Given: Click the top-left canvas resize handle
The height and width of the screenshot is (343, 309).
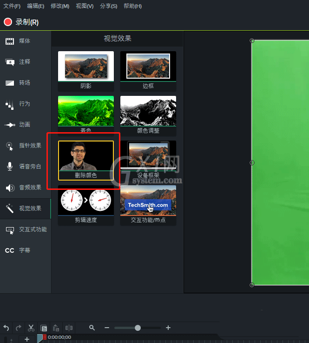Looking at the screenshot, I should pyautogui.click(x=252, y=40).
